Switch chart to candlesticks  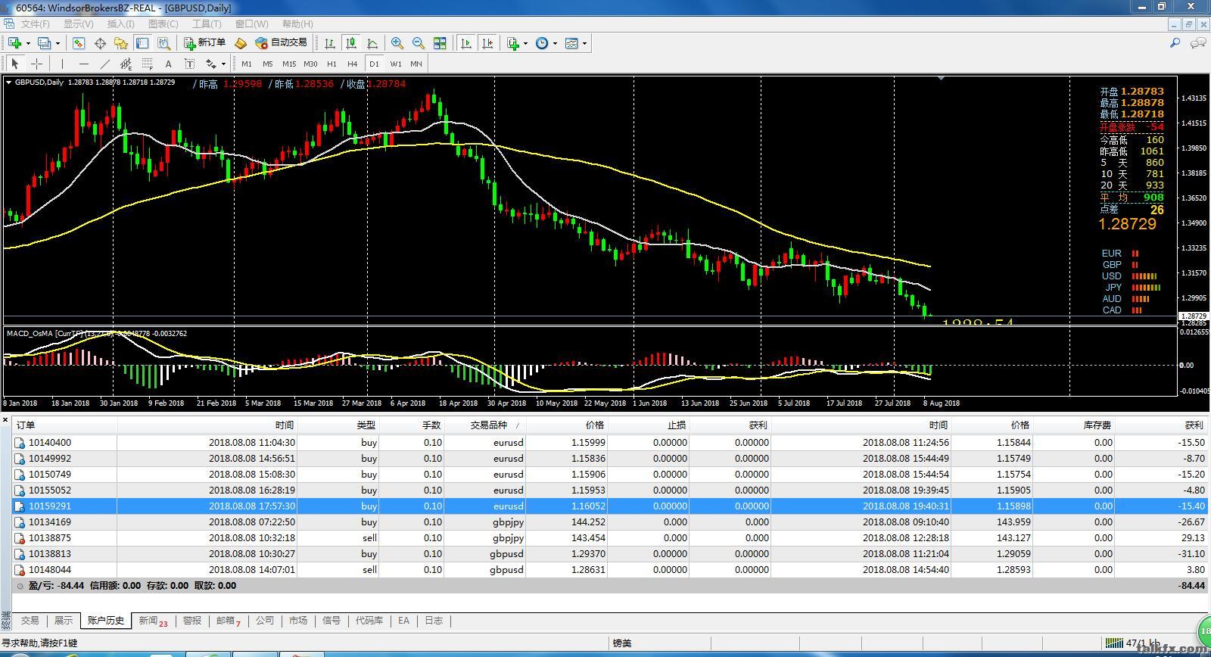(351, 43)
